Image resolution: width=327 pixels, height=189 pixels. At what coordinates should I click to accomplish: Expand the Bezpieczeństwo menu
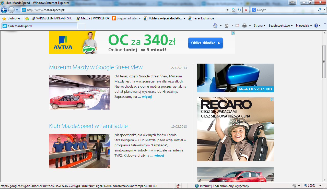(x=281, y=26)
